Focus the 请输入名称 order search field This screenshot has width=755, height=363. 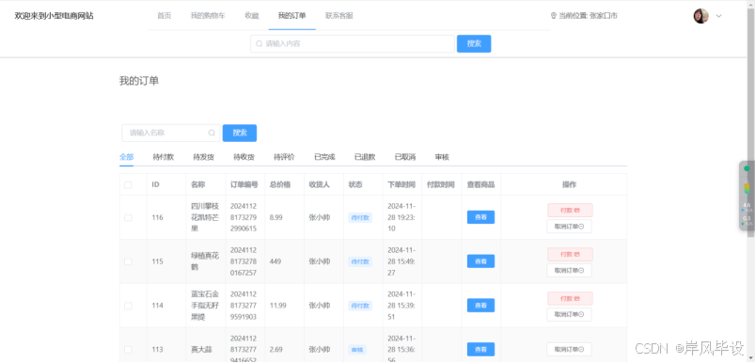[x=171, y=133]
